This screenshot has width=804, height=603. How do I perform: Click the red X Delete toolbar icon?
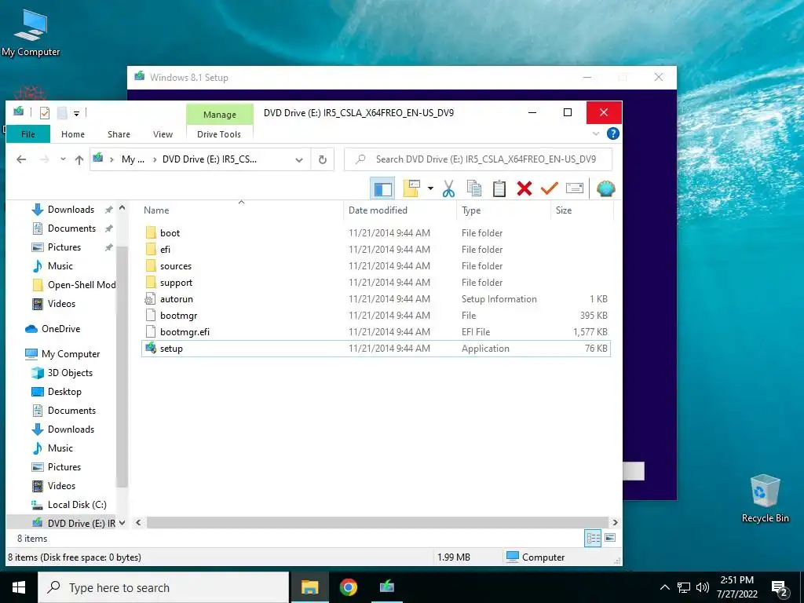[524, 188]
